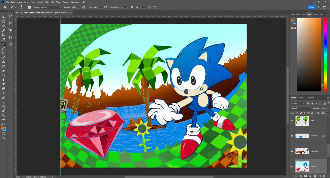Add a layer style with fx icon
Viewport: 330px width, 178px height.
(301, 176)
